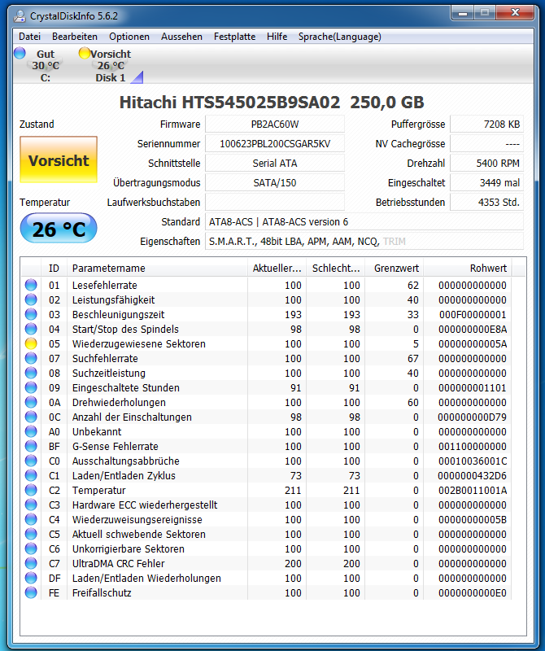Click the blue status icon for Beschleunigungszeit
Viewport: 545px width, 651px height.
[x=31, y=314]
